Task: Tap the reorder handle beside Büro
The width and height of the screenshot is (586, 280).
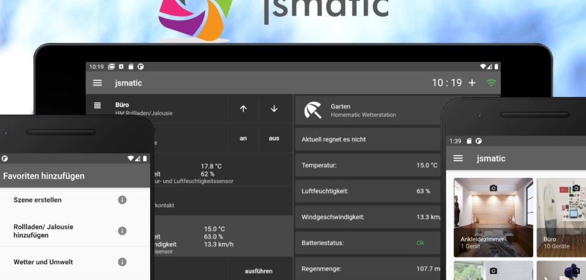Action: click(x=97, y=105)
